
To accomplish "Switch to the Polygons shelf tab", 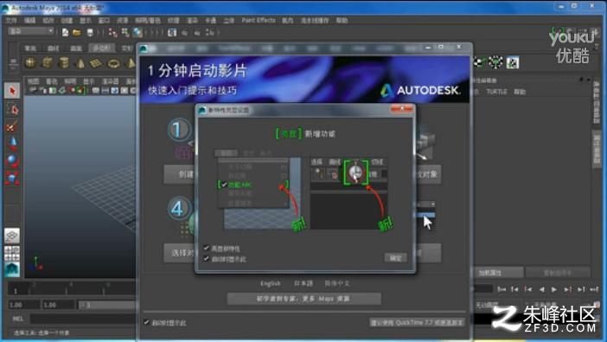I will click(101, 48).
